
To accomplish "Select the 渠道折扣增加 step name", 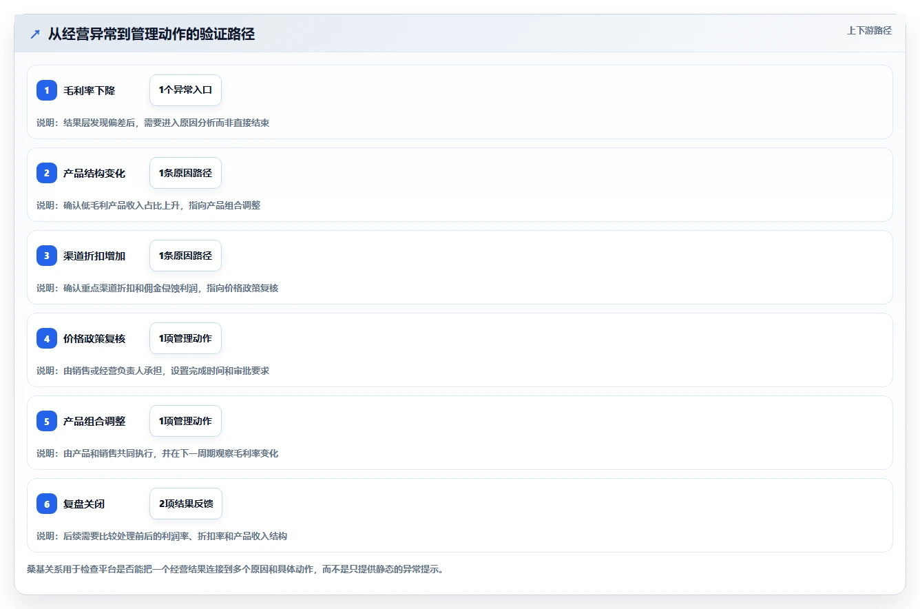I will click(94, 256).
